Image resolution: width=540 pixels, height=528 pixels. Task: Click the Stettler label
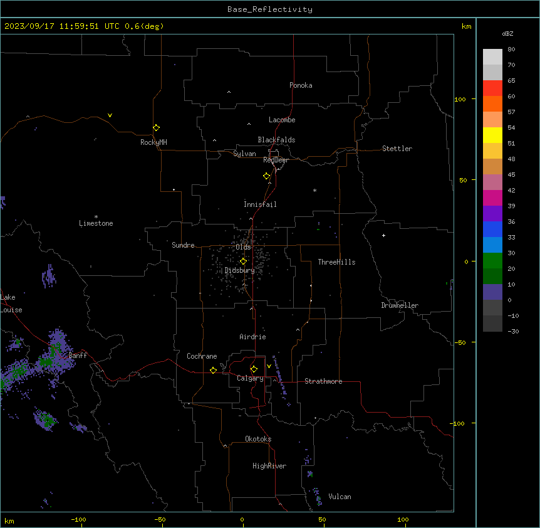[x=397, y=149]
